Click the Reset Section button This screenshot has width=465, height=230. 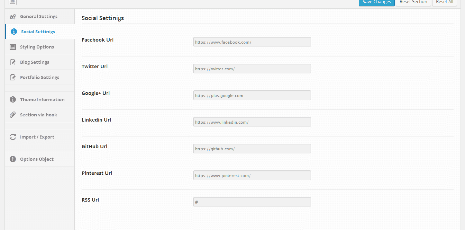click(413, 2)
